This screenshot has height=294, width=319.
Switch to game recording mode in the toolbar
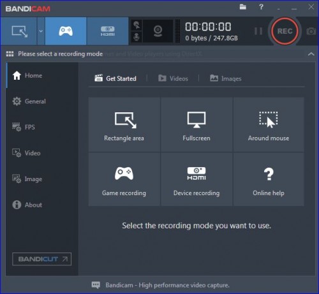click(66, 31)
